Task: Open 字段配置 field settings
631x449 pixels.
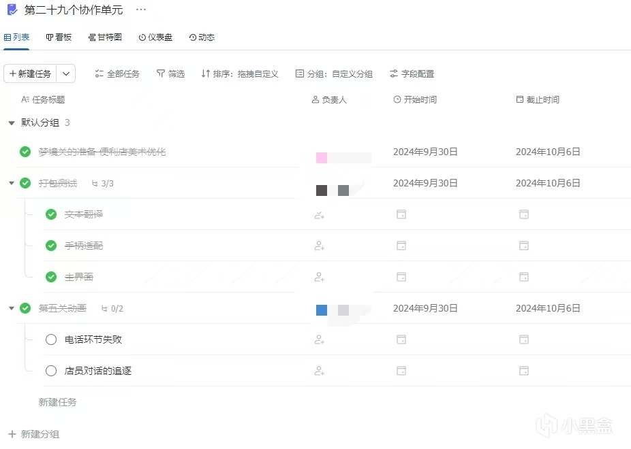Action: click(x=412, y=73)
